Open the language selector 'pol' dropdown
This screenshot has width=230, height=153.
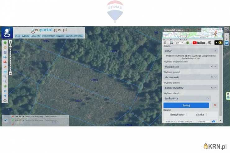click(x=180, y=43)
